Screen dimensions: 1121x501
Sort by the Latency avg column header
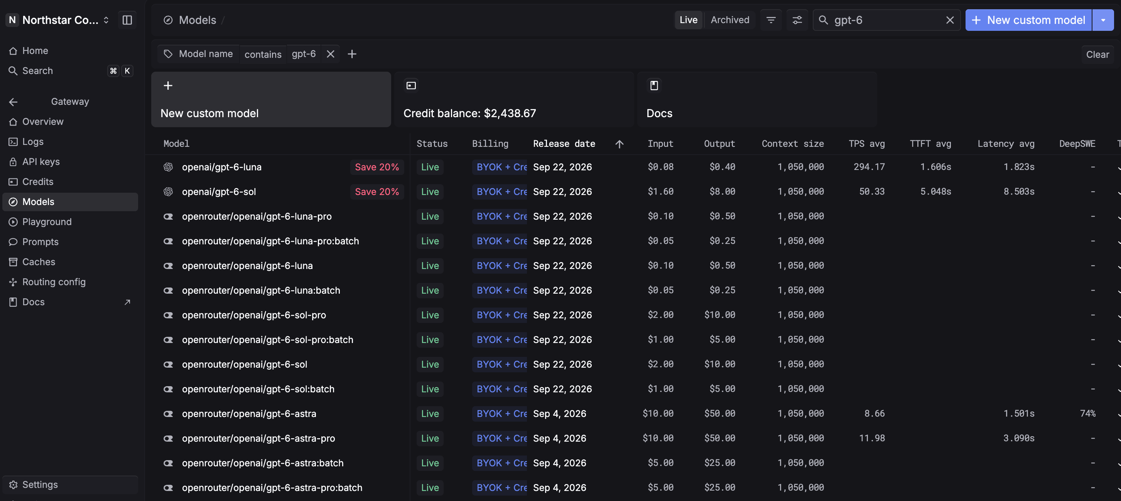click(x=1006, y=144)
